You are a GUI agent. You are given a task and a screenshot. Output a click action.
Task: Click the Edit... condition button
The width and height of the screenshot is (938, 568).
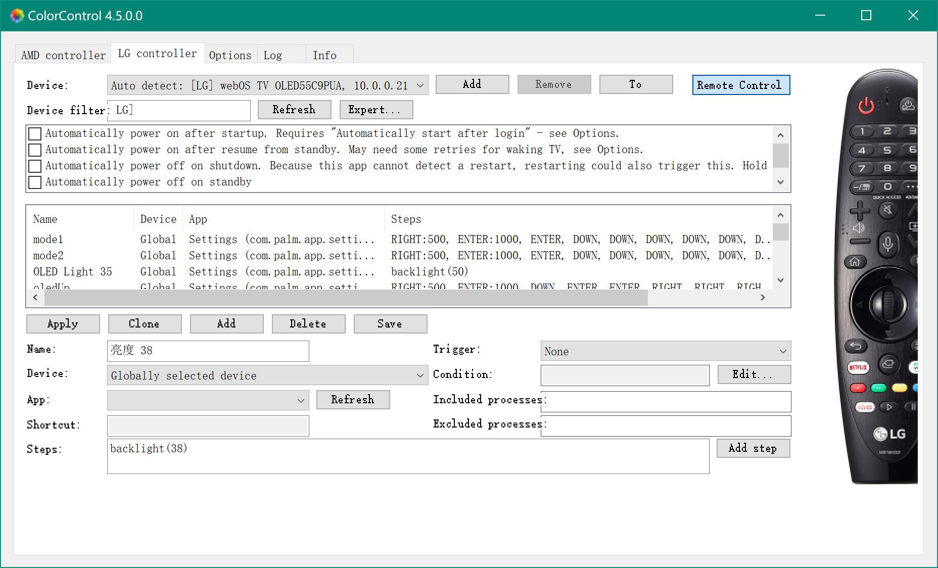(x=754, y=374)
